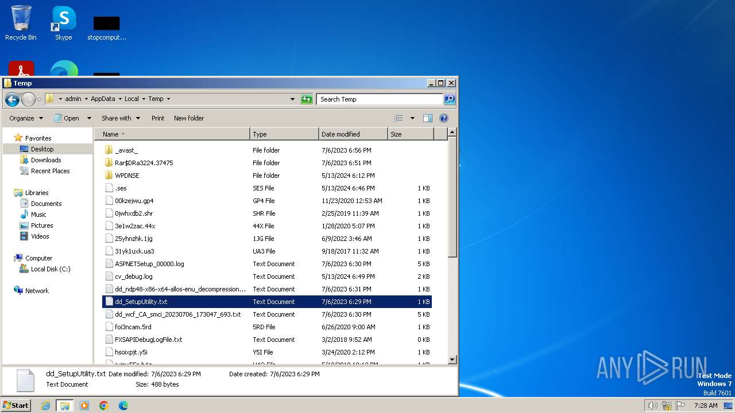Change your view icon button
The width and height of the screenshot is (735, 413).
[399, 118]
